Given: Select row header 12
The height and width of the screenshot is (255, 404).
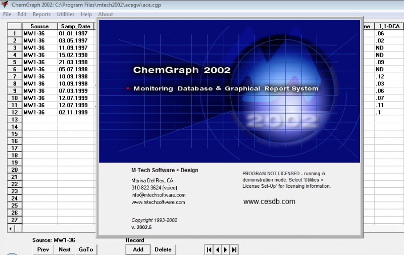Looking at the screenshot, I should coord(15,112).
